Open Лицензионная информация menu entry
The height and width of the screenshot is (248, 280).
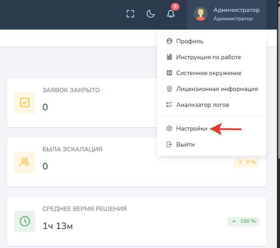[217, 89]
